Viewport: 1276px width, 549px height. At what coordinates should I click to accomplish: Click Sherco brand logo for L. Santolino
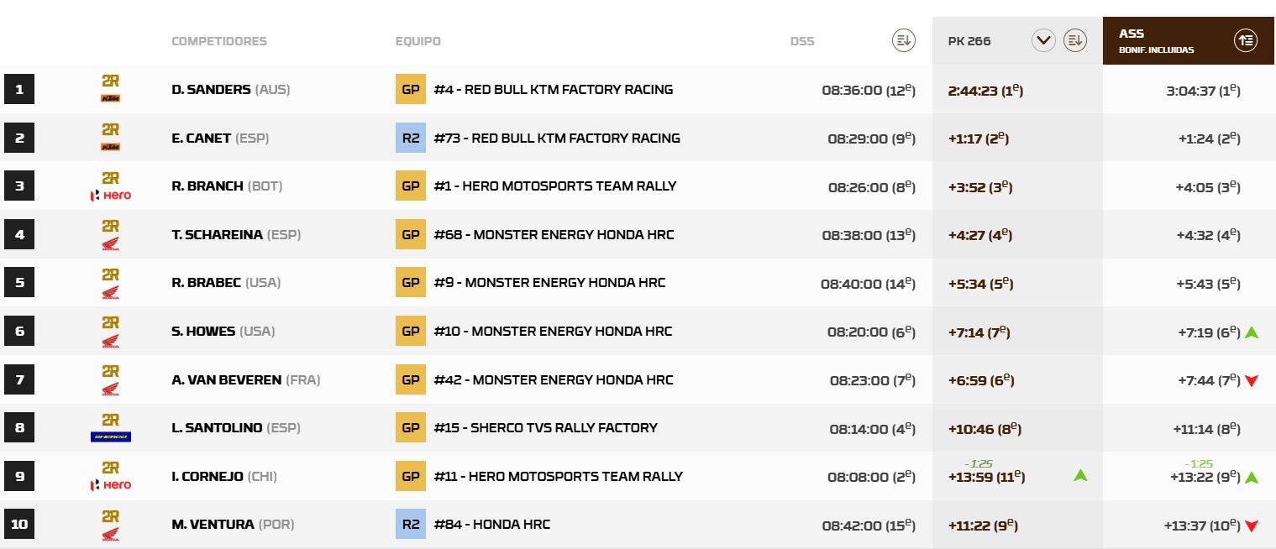coord(110,437)
